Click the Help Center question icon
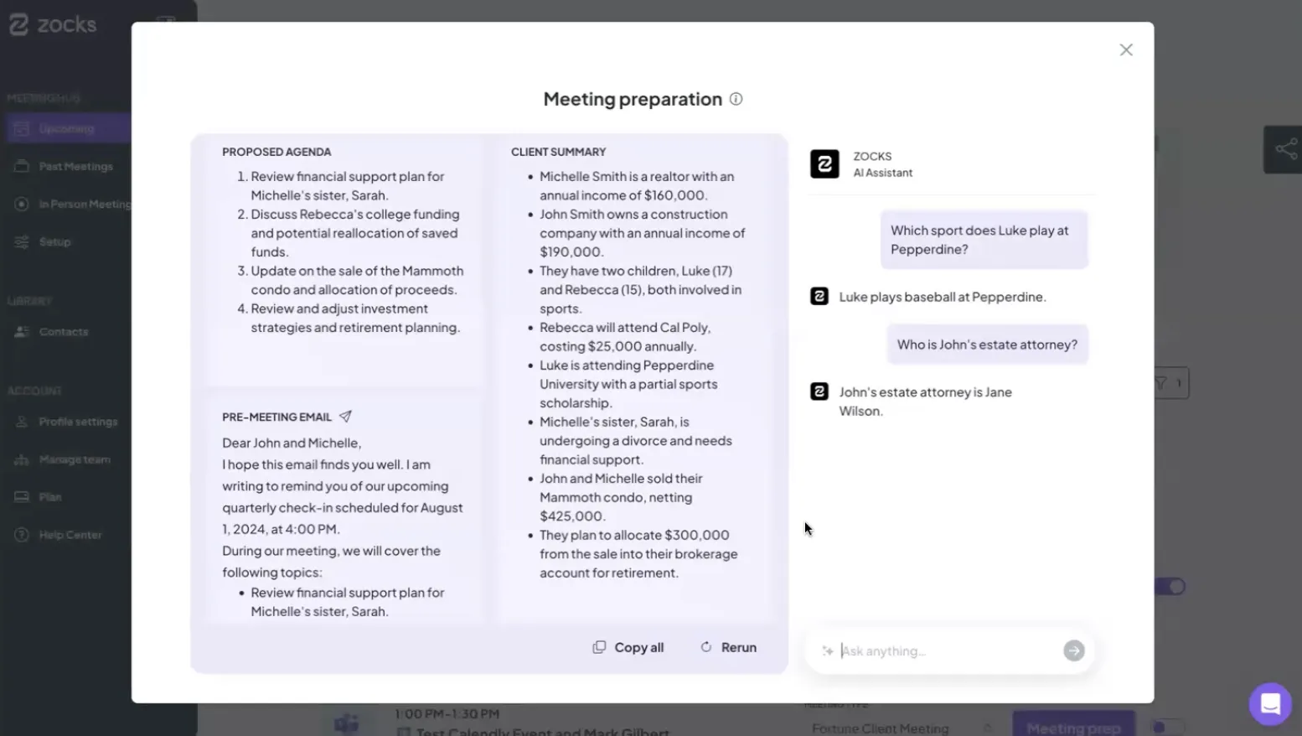The width and height of the screenshot is (1302, 736). 22,535
